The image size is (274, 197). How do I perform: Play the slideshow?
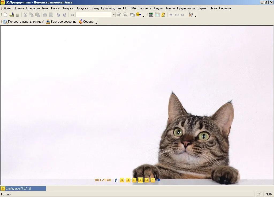click(x=140, y=180)
